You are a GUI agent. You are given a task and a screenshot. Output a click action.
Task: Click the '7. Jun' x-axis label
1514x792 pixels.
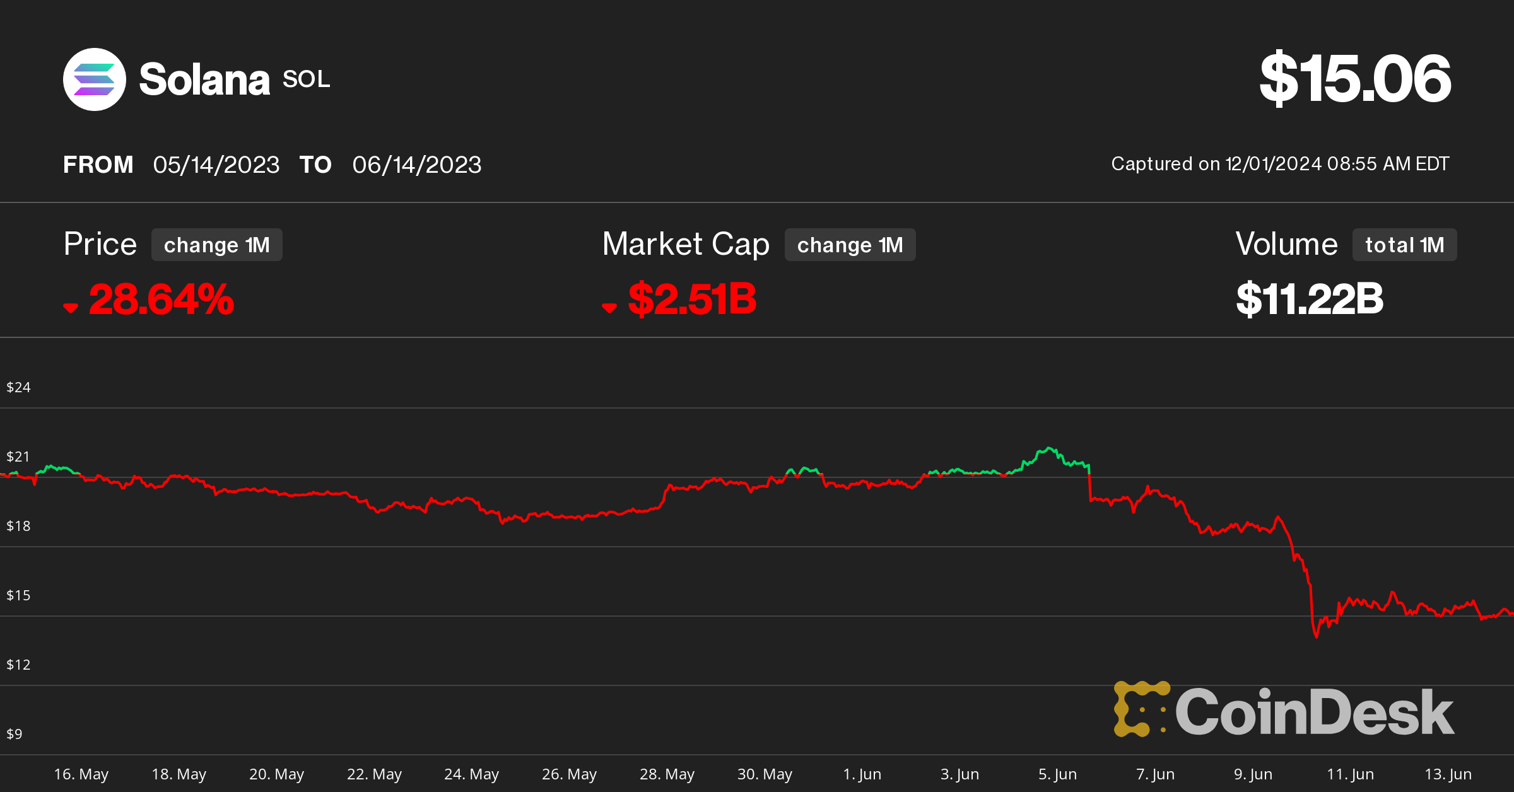1156,774
